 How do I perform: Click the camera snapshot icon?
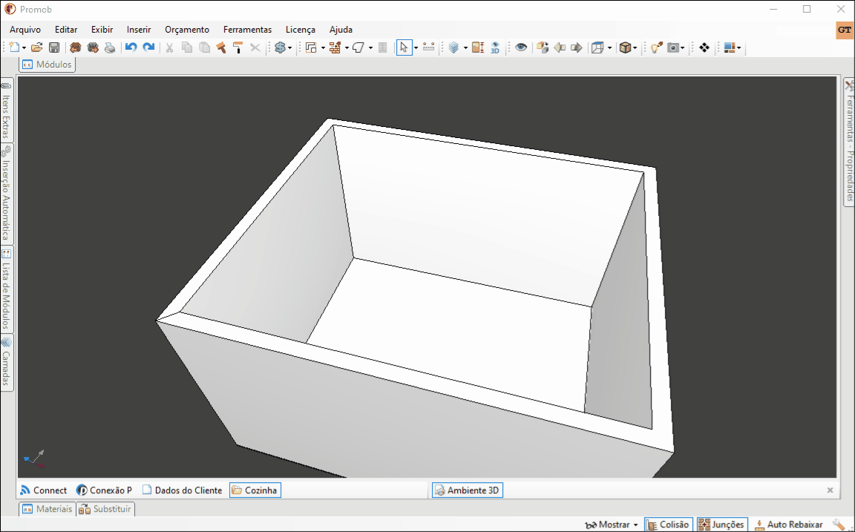click(x=673, y=47)
